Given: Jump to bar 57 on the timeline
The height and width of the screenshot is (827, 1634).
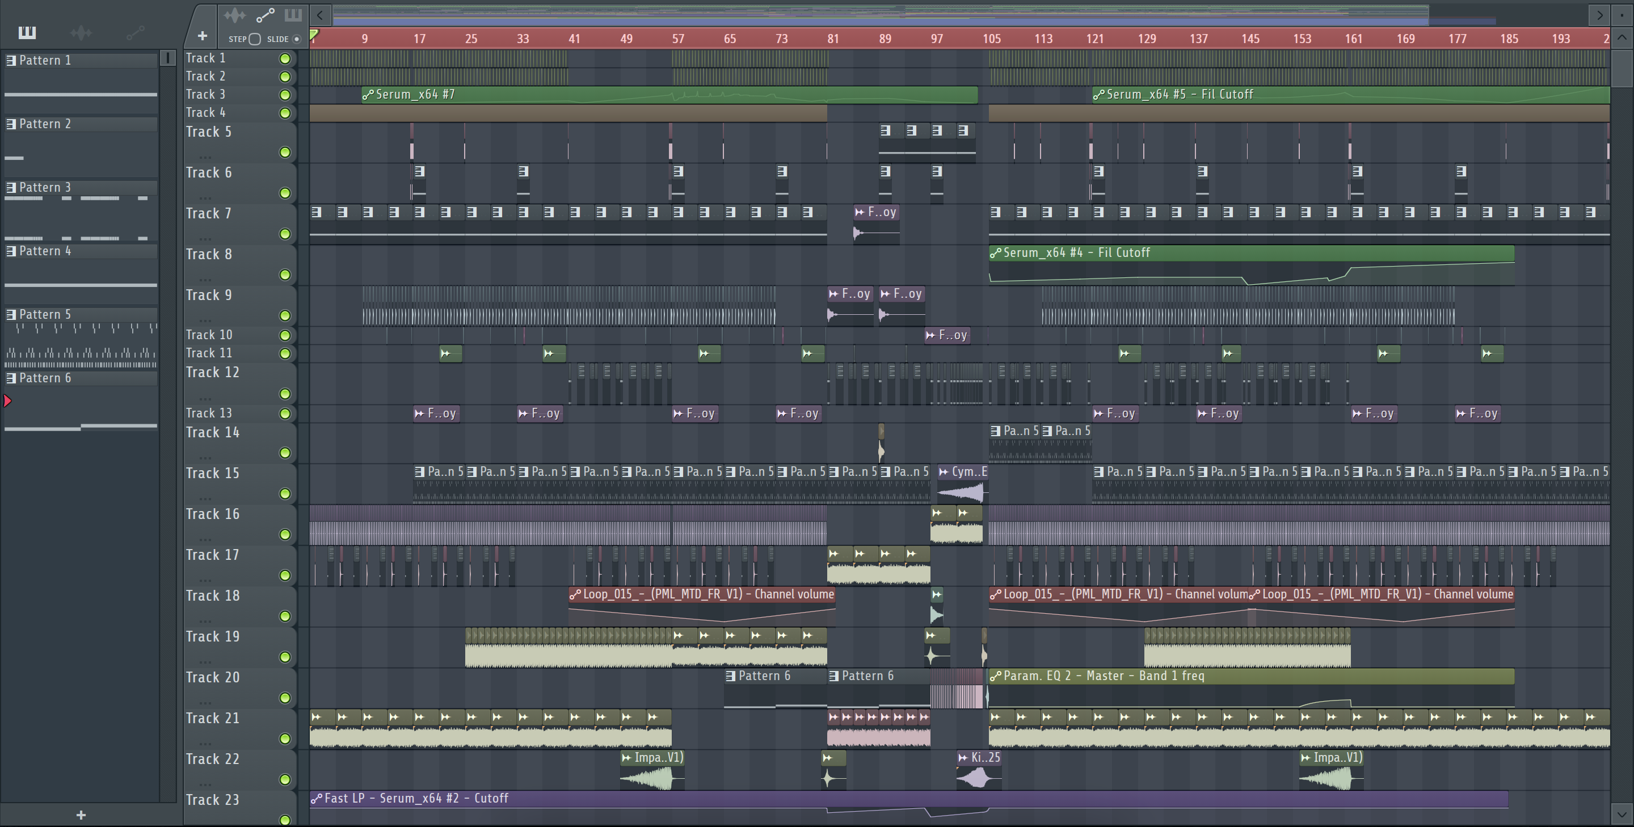Looking at the screenshot, I should [x=677, y=39].
